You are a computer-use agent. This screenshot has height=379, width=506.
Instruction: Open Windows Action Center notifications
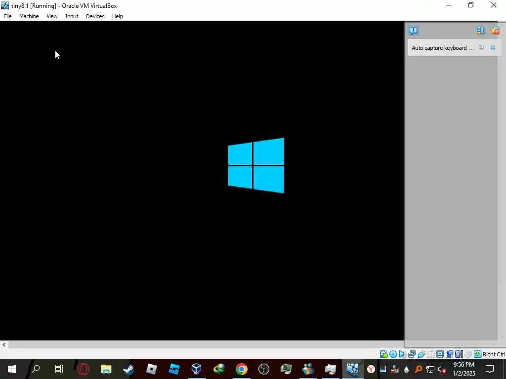[x=490, y=369]
